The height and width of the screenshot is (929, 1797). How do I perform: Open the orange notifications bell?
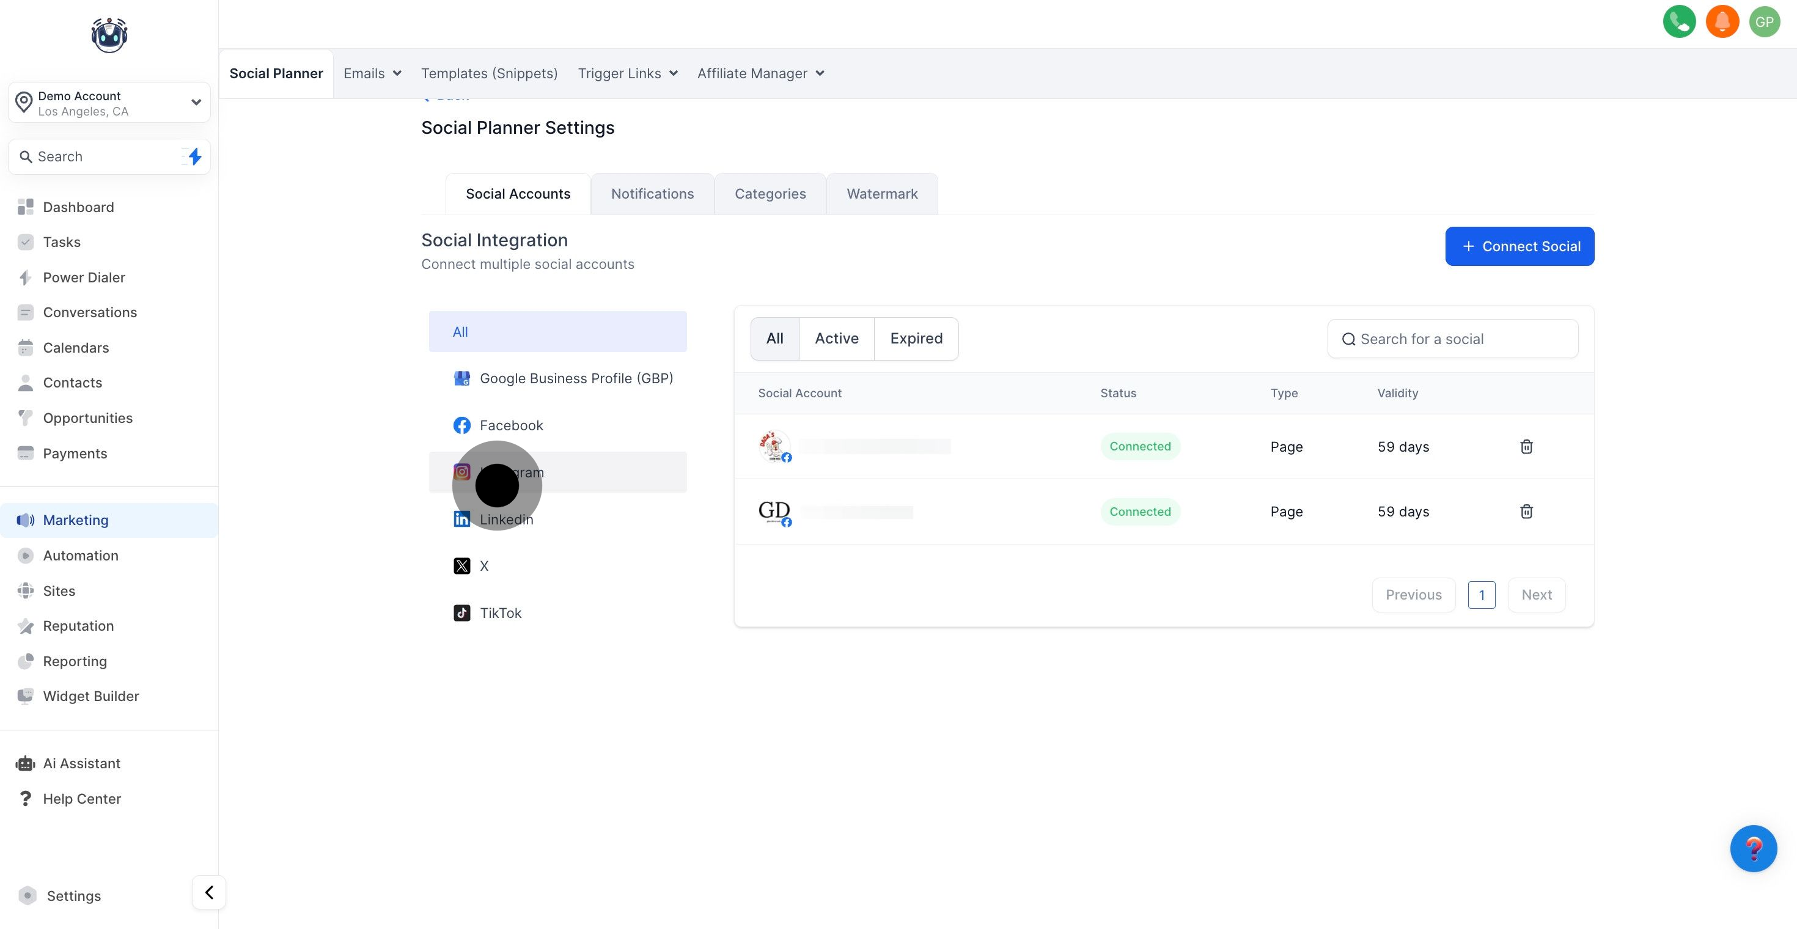pos(1722,21)
